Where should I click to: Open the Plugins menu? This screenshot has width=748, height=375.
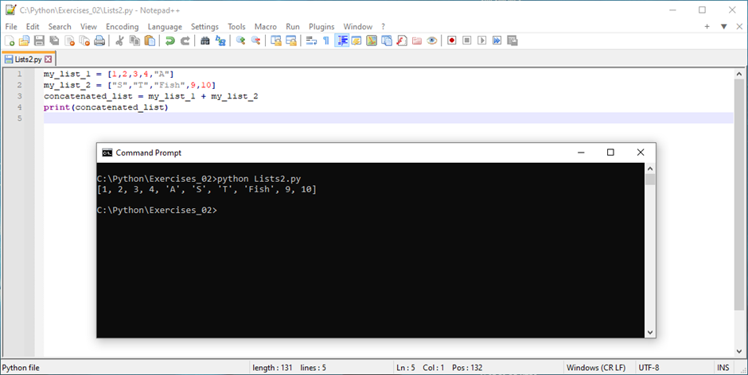click(x=321, y=27)
